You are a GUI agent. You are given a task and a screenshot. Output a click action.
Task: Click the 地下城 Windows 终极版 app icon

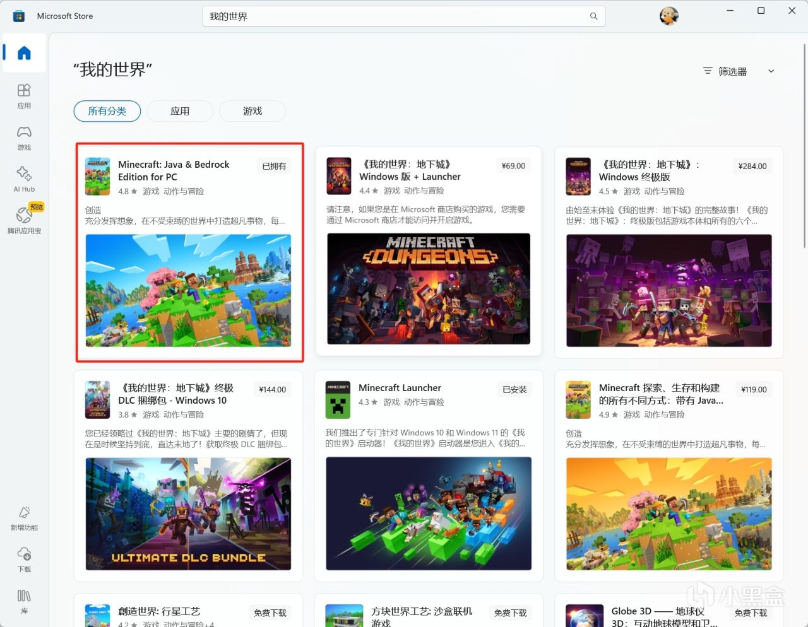click(578, 177)
